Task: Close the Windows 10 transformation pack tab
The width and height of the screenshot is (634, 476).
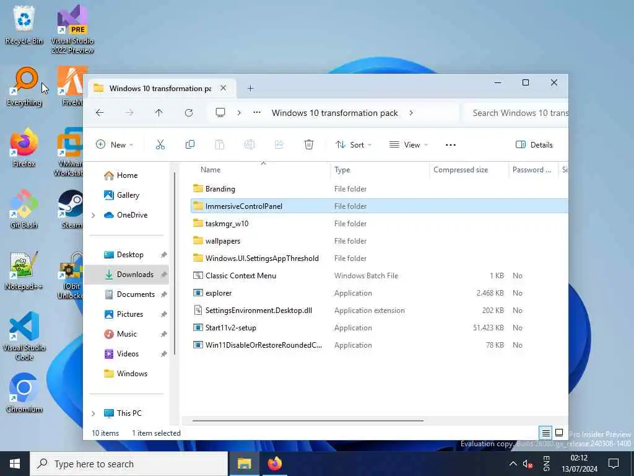Action: pos(223,88)
